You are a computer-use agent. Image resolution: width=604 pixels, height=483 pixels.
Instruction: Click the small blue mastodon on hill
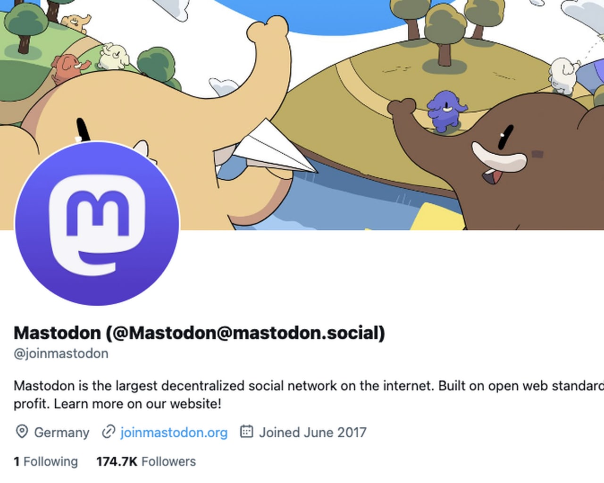coord(445,111)
